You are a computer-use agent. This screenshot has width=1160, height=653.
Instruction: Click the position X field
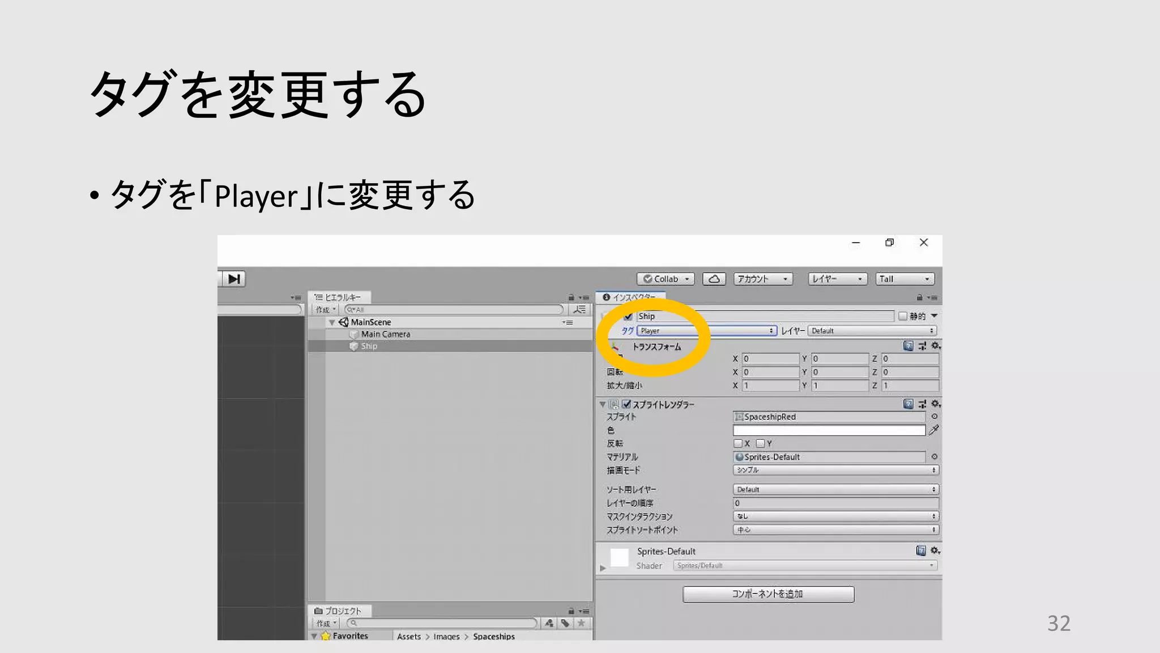click(770, 359)
